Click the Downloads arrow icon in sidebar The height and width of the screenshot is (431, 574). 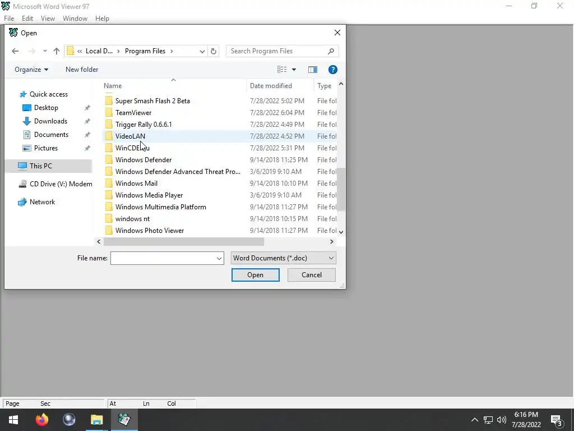tap(27, 121)
